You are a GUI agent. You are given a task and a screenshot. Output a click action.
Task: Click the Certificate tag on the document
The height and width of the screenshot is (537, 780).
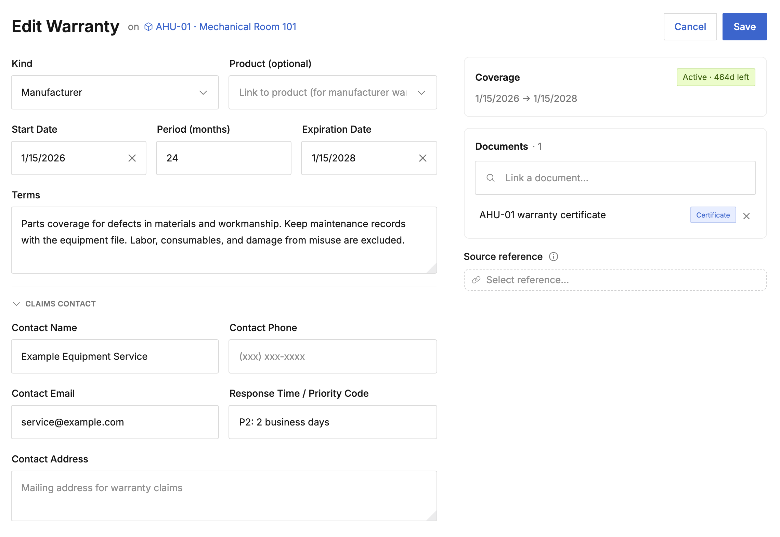click(x=713, y=215)
